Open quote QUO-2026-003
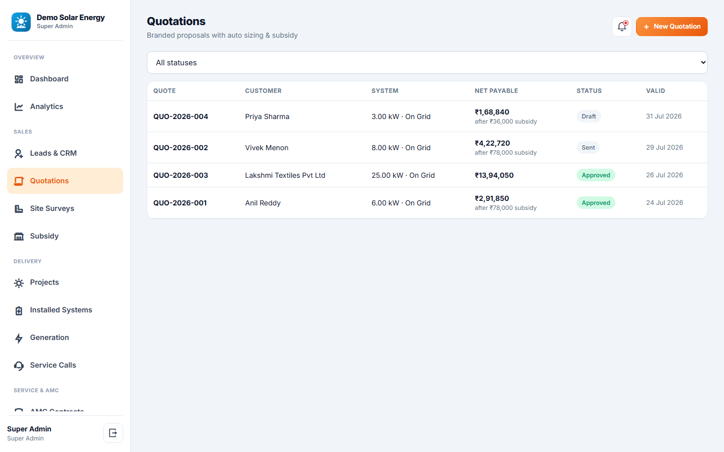Screen dimensions: 724x452 (x=180, y=175)
